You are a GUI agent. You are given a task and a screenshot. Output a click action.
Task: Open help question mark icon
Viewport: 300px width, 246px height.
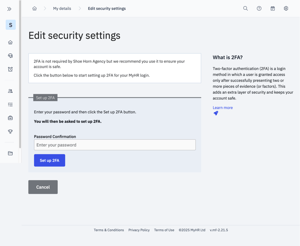point(259,8)
